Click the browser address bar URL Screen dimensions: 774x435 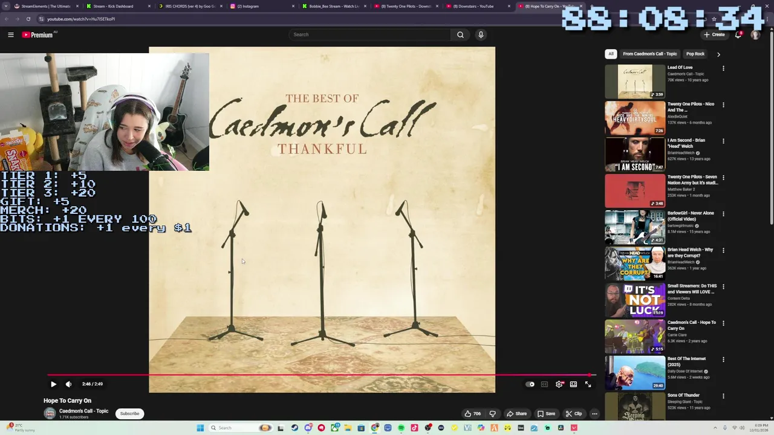pos(81,19)
